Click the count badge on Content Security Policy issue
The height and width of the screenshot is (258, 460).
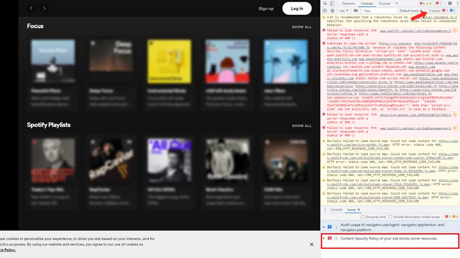coord(336,239)
